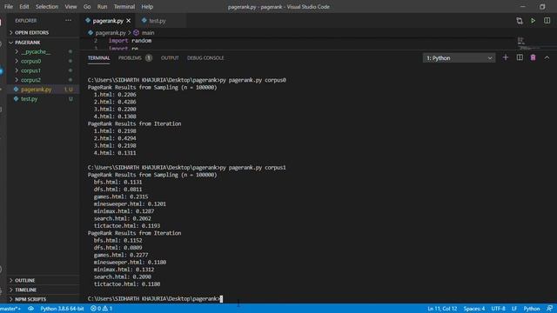Click the status bar icon next to master*
This screenshot has height=313, width=557.
31,309
